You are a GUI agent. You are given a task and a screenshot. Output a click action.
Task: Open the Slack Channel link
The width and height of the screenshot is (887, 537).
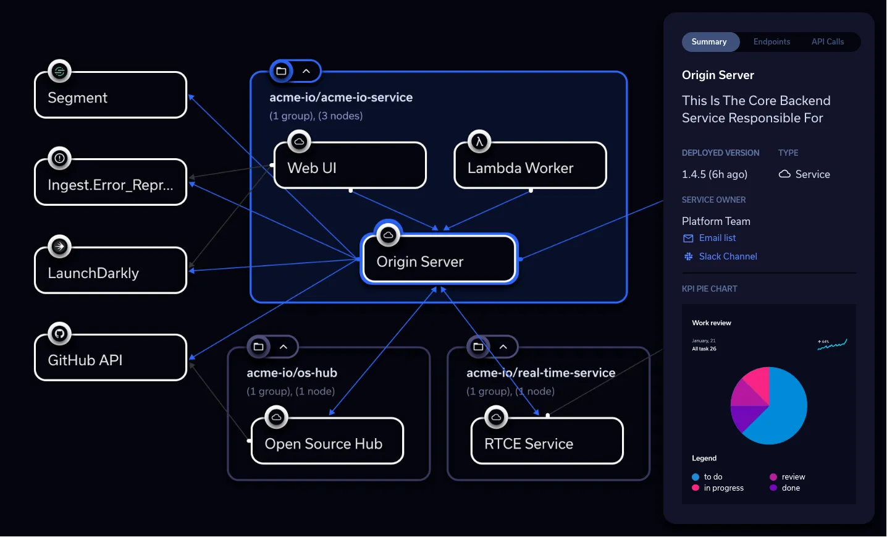[x=728, y=256]
